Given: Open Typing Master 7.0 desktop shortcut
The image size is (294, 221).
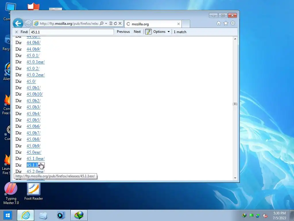Looking at the screenshot, I should click(x=11, y=194).
